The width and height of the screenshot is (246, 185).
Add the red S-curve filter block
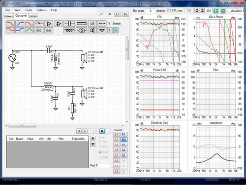(x=30, y=24)
